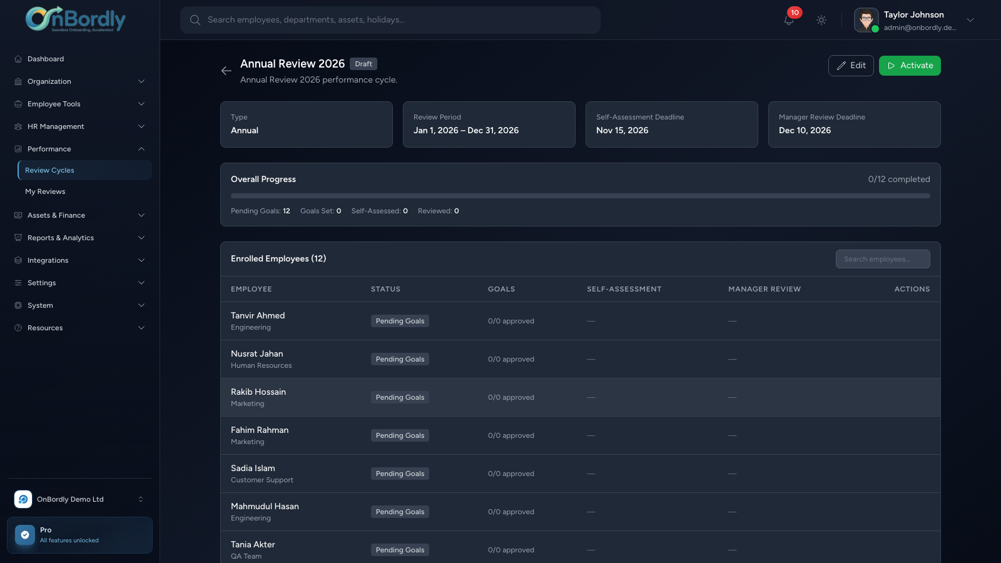The width and height of the screenshot is (1001, 563).
Task: Click the Manager Review Deadline card
Action: (x=855, y=124)
